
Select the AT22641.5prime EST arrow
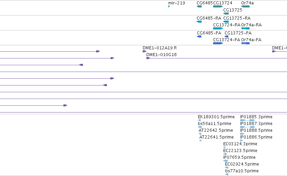[200, 141]
